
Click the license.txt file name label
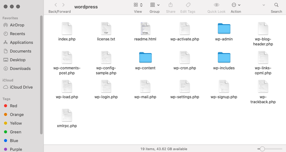point(106,39)
